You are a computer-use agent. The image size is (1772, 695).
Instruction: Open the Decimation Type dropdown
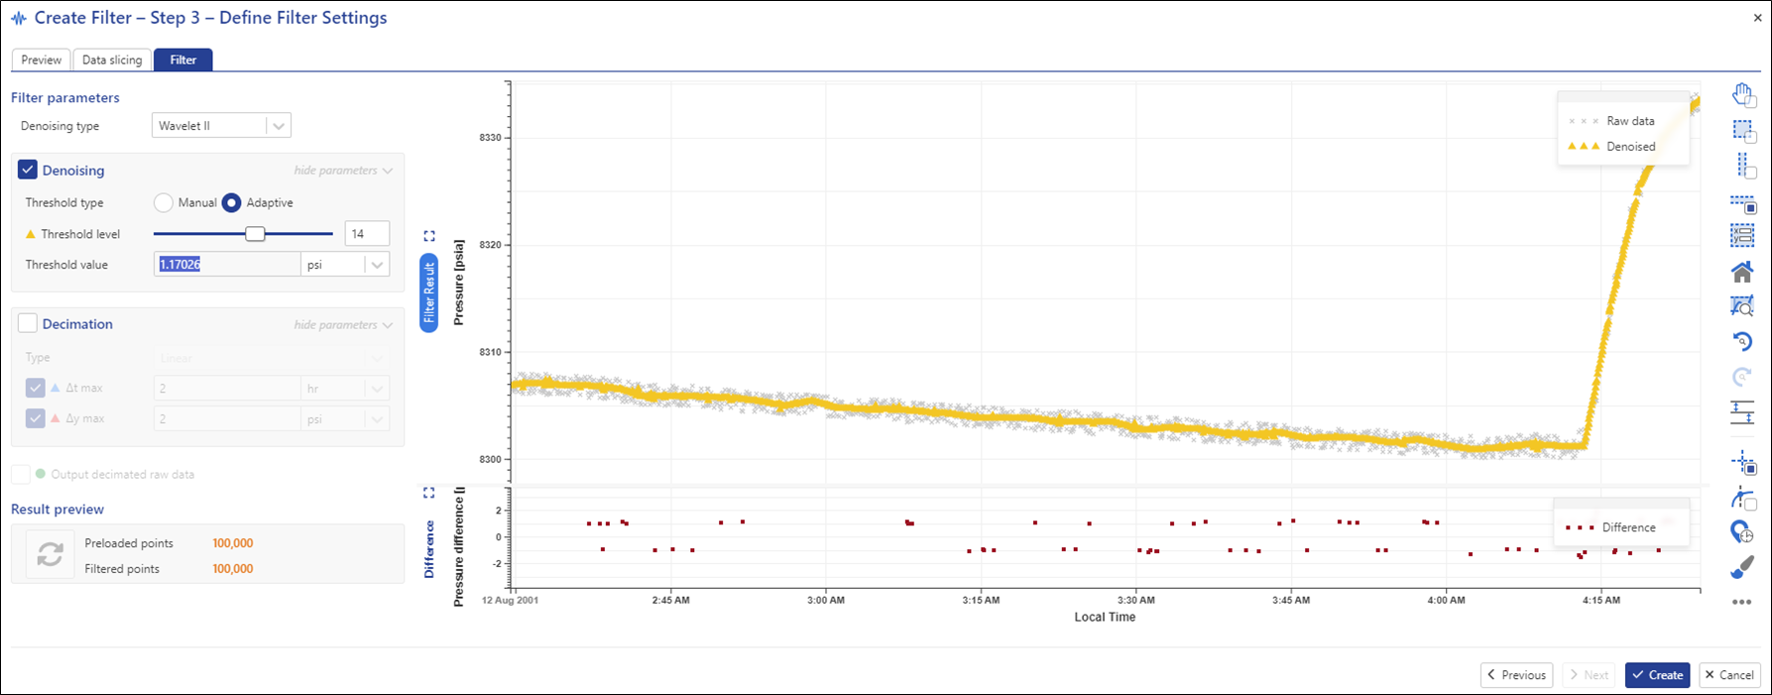click(271, 357)
